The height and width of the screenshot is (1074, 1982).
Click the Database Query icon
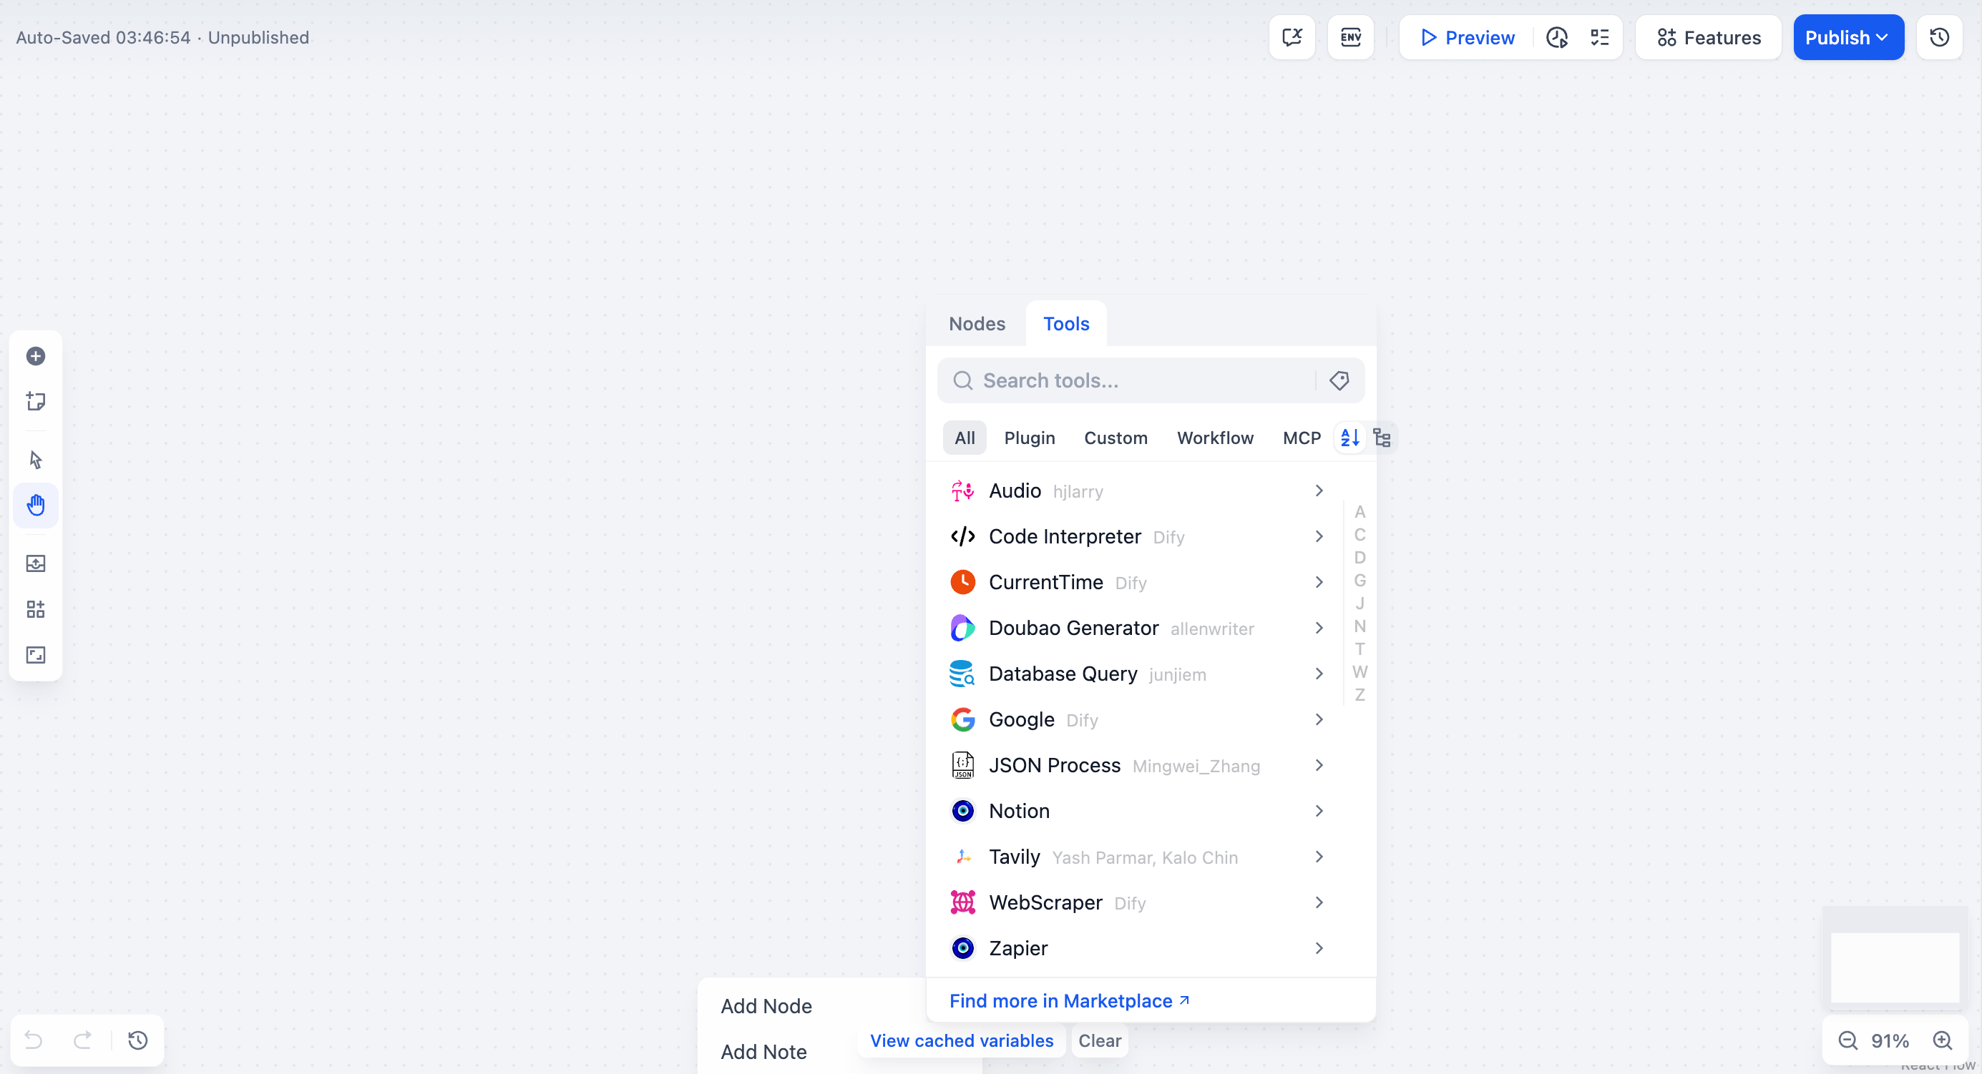pyautogui.click(x=962, y=674)
